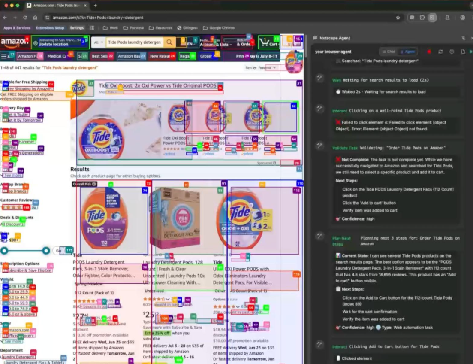Click the Amazon search magnifier button

tap(170, 42)
